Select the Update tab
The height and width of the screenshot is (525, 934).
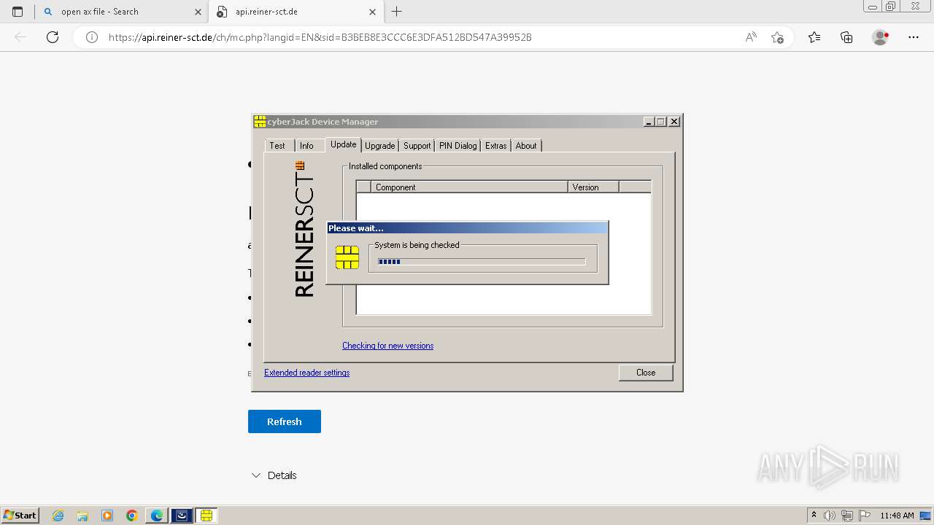[343, 144]
